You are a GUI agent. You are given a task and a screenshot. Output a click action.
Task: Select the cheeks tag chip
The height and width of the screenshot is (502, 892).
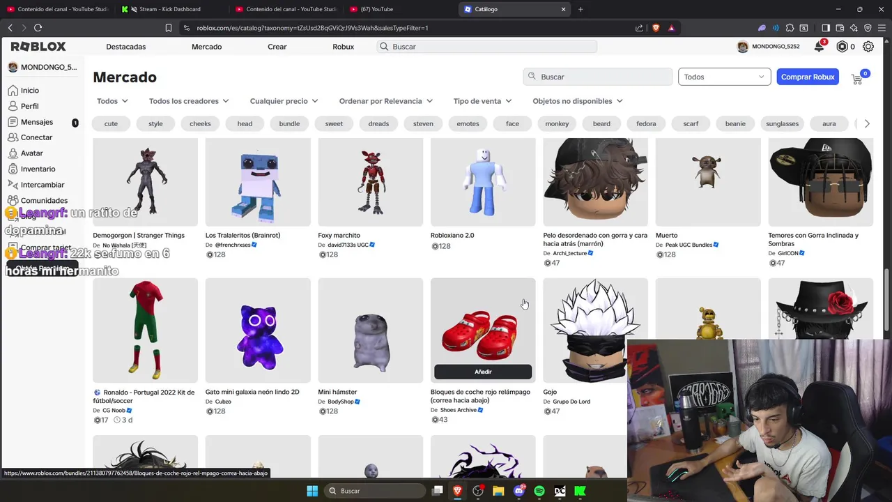tap(200, 123)
